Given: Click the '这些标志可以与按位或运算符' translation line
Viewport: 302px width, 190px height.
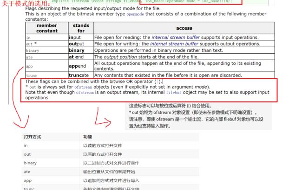Looking at the screenshot, I should tap(170, 106).
